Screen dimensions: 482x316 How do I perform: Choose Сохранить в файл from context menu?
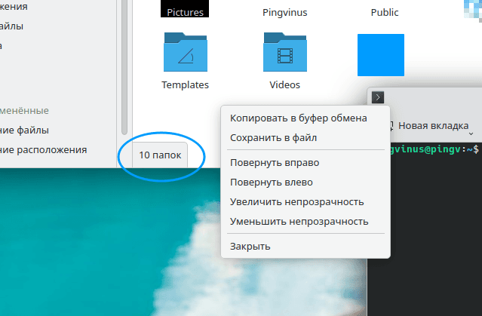coord(273,138)
